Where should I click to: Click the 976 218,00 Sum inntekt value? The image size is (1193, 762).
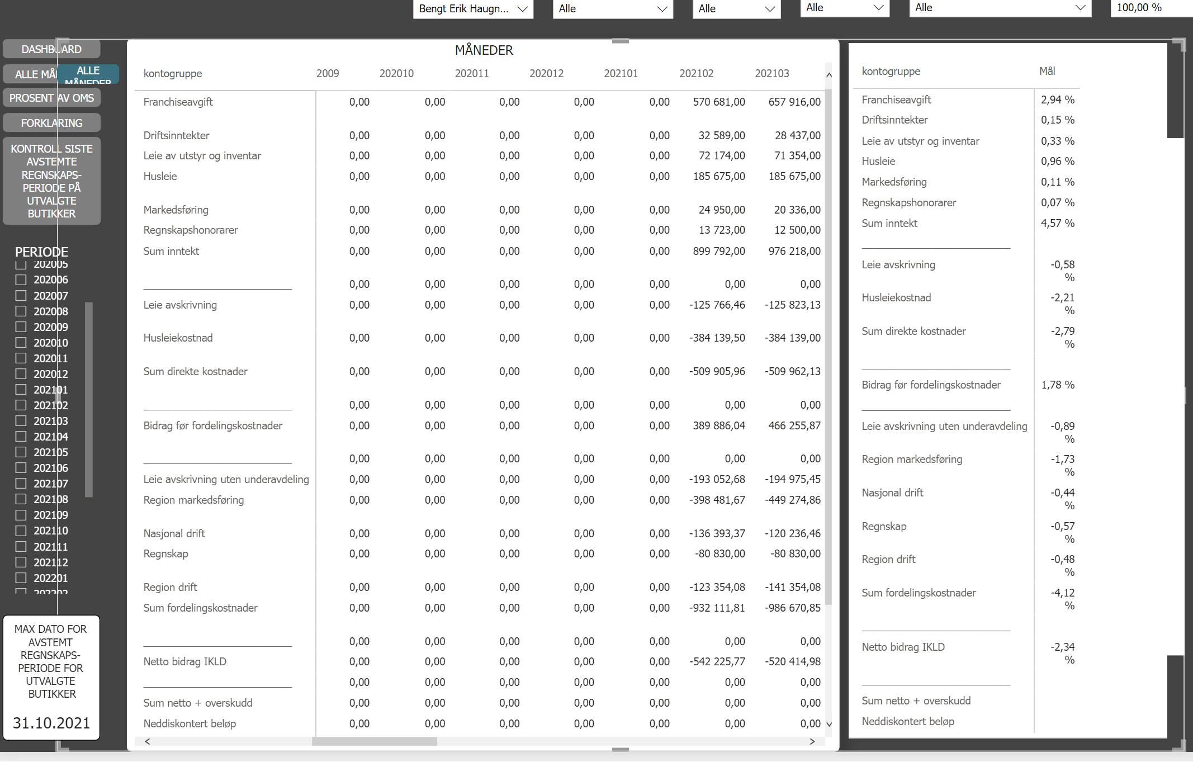tap(794, 251)
